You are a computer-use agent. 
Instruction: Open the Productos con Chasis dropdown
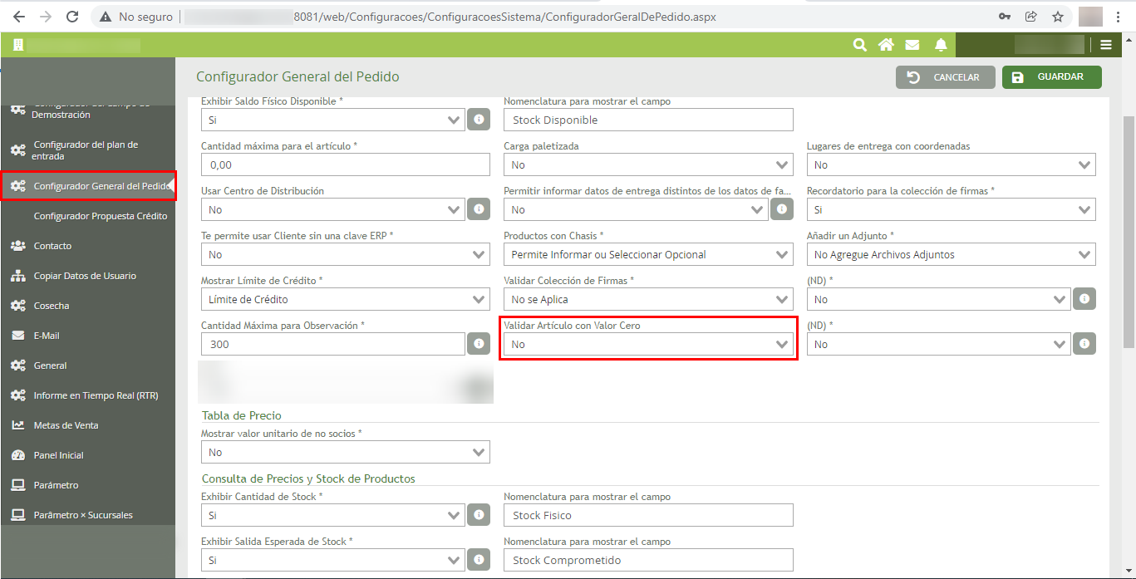(x=648, y=254)
